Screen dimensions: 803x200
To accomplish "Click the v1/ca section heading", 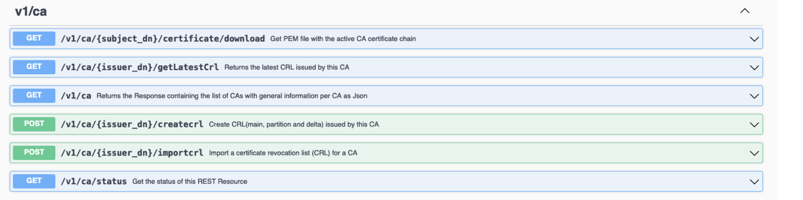I will point(31,11).
